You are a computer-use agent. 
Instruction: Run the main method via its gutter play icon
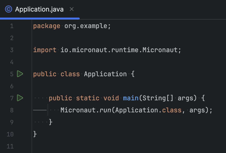coord(20,98)
